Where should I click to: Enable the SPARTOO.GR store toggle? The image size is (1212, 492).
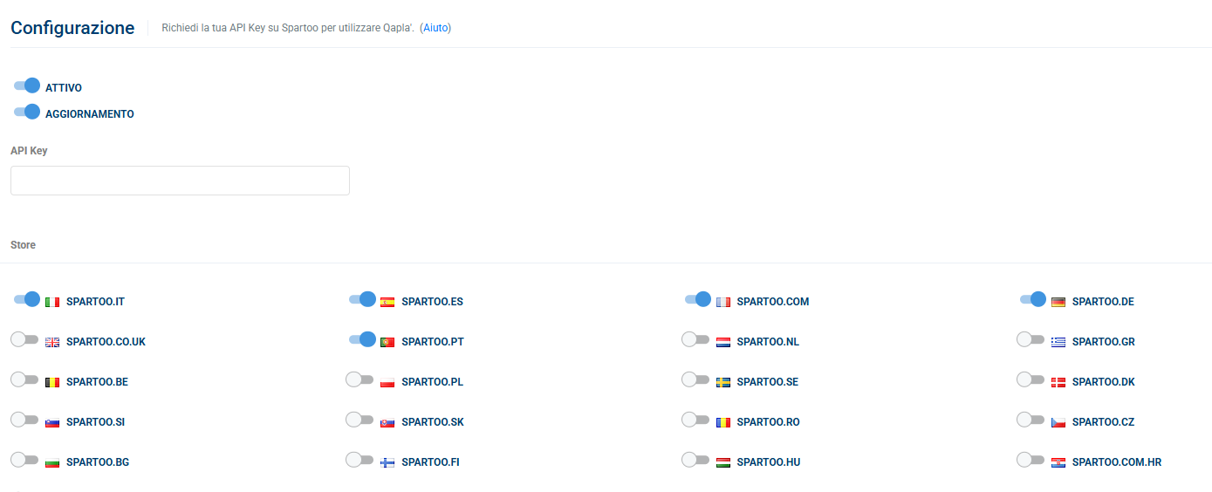click(x=1031, y=339)
